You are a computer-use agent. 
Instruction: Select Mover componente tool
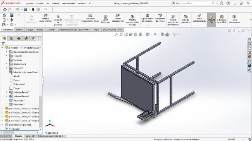click(x=118, y=18)
